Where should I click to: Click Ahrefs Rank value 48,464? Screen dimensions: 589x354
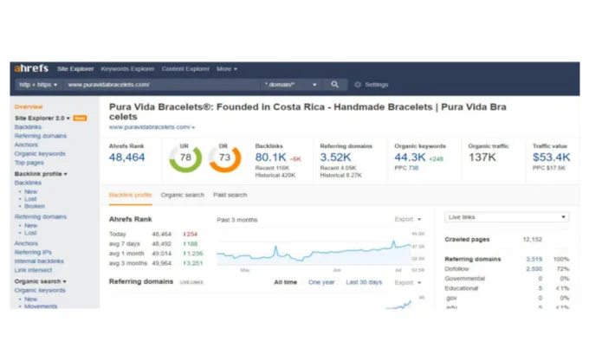tap(126, 158)
